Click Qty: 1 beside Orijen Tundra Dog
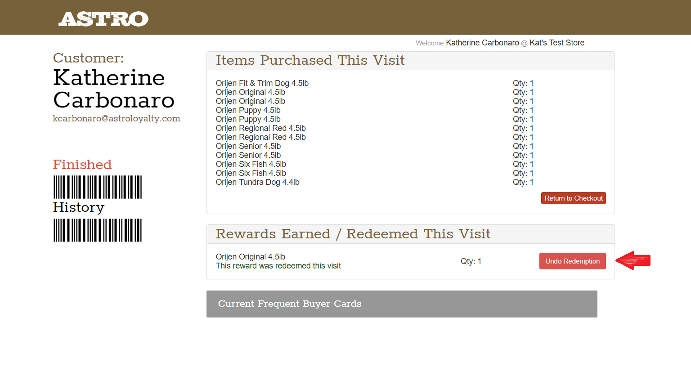 [x=523, y=182]
